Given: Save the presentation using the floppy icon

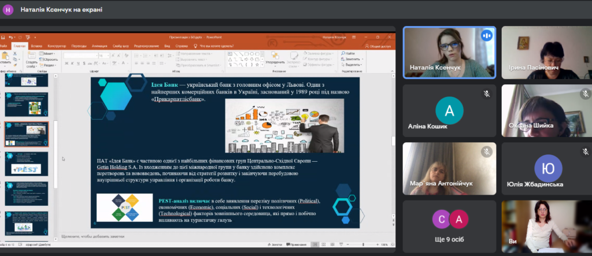Looking at the screenshot, I should (x=3, y=38).
